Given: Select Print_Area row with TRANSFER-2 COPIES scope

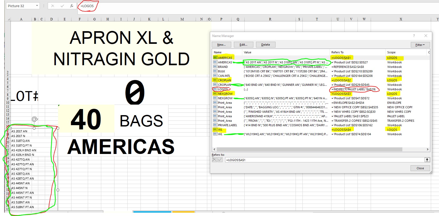Looking at the screenshot, I should coord(321,121).
